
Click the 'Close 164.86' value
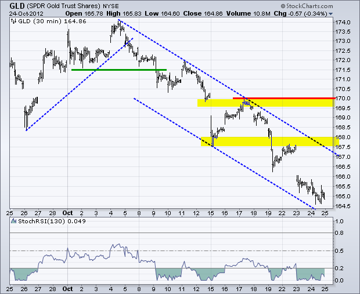click(x=203, y=13)
